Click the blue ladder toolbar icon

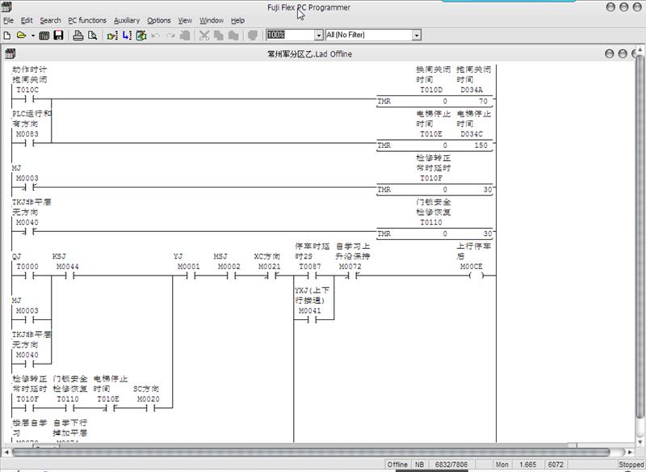[127, 36]
